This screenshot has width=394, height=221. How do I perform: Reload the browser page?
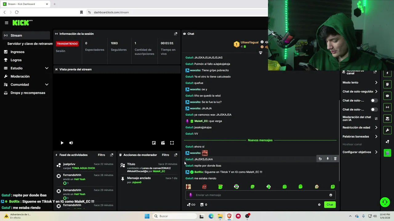[17, 12]
